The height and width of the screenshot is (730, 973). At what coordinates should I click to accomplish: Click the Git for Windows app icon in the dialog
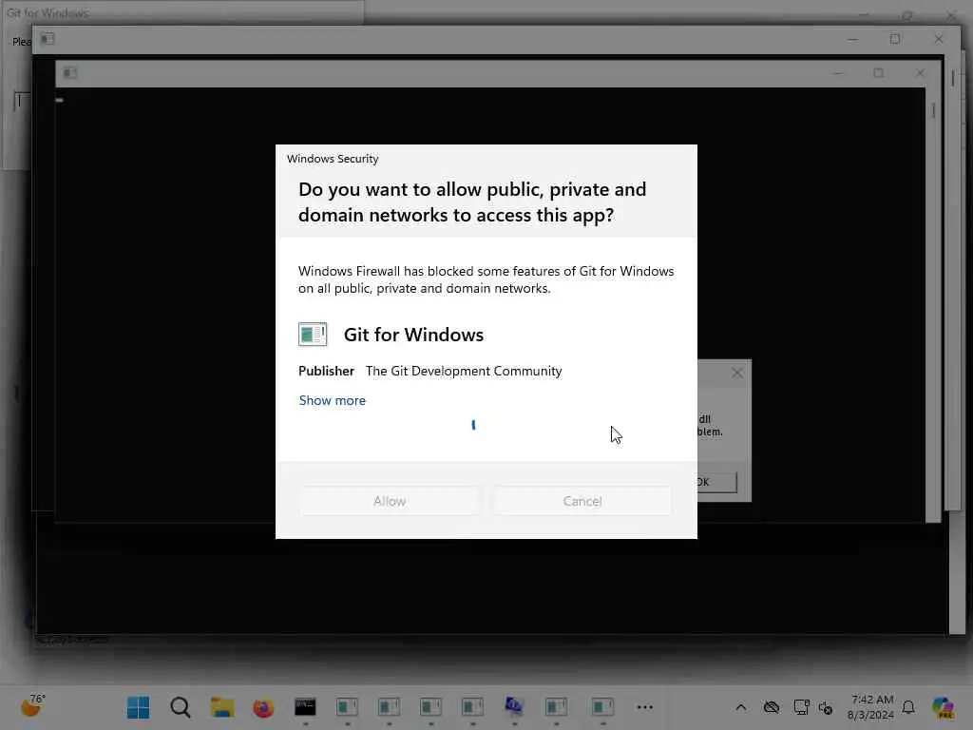click(x=313, y=334)
